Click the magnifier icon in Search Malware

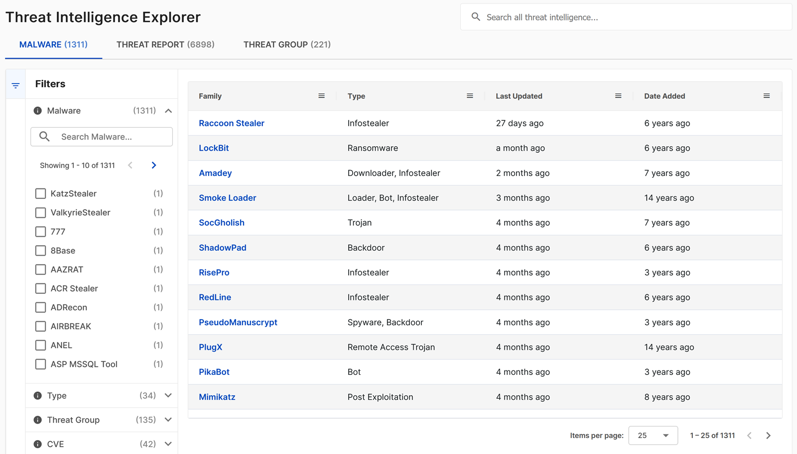click(44, 136)
